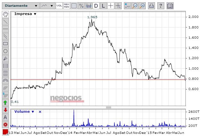Select the trend line tool
This screenshot has height=138, width=205.
5,22
